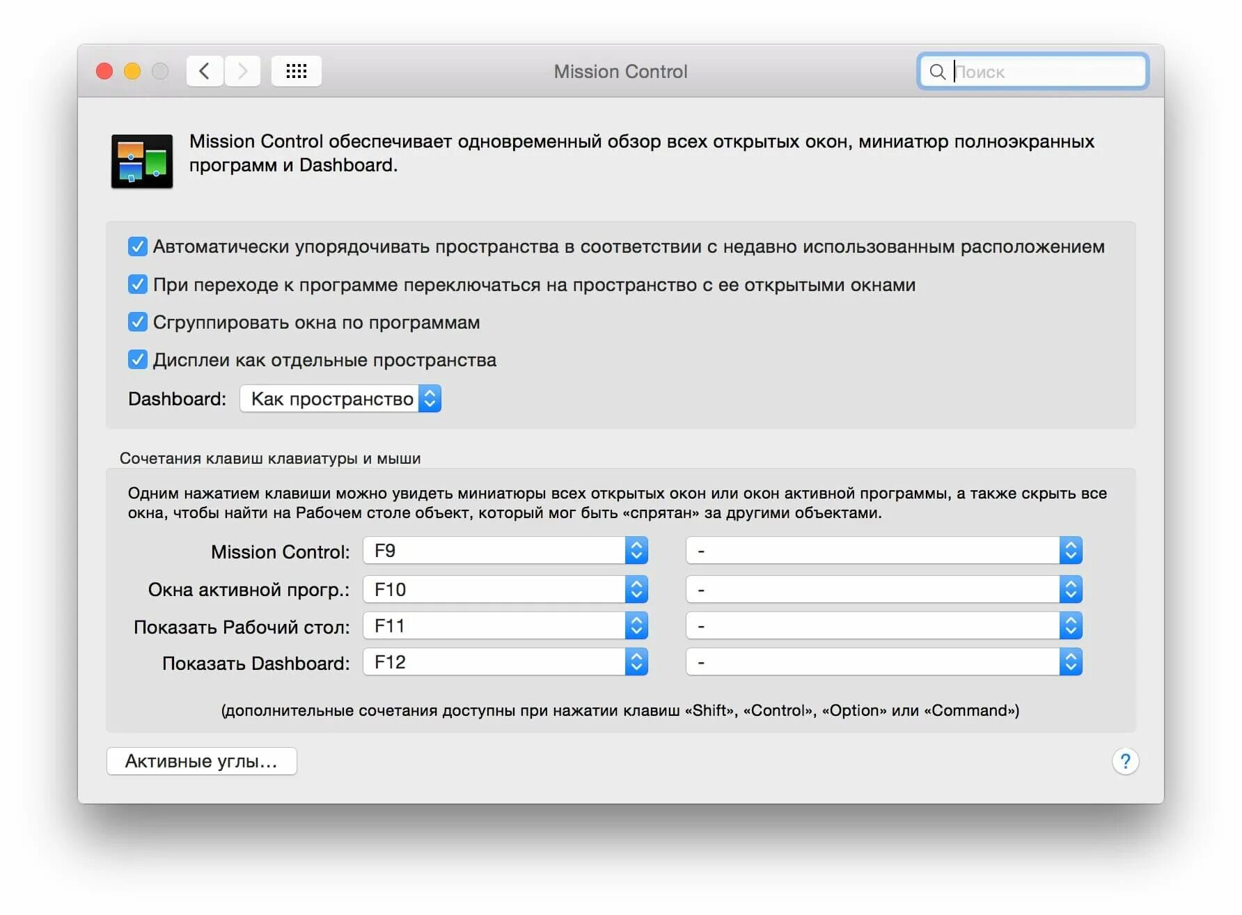
Task: Click the Mission Control description paragraph at top
Action: point(642,153)
